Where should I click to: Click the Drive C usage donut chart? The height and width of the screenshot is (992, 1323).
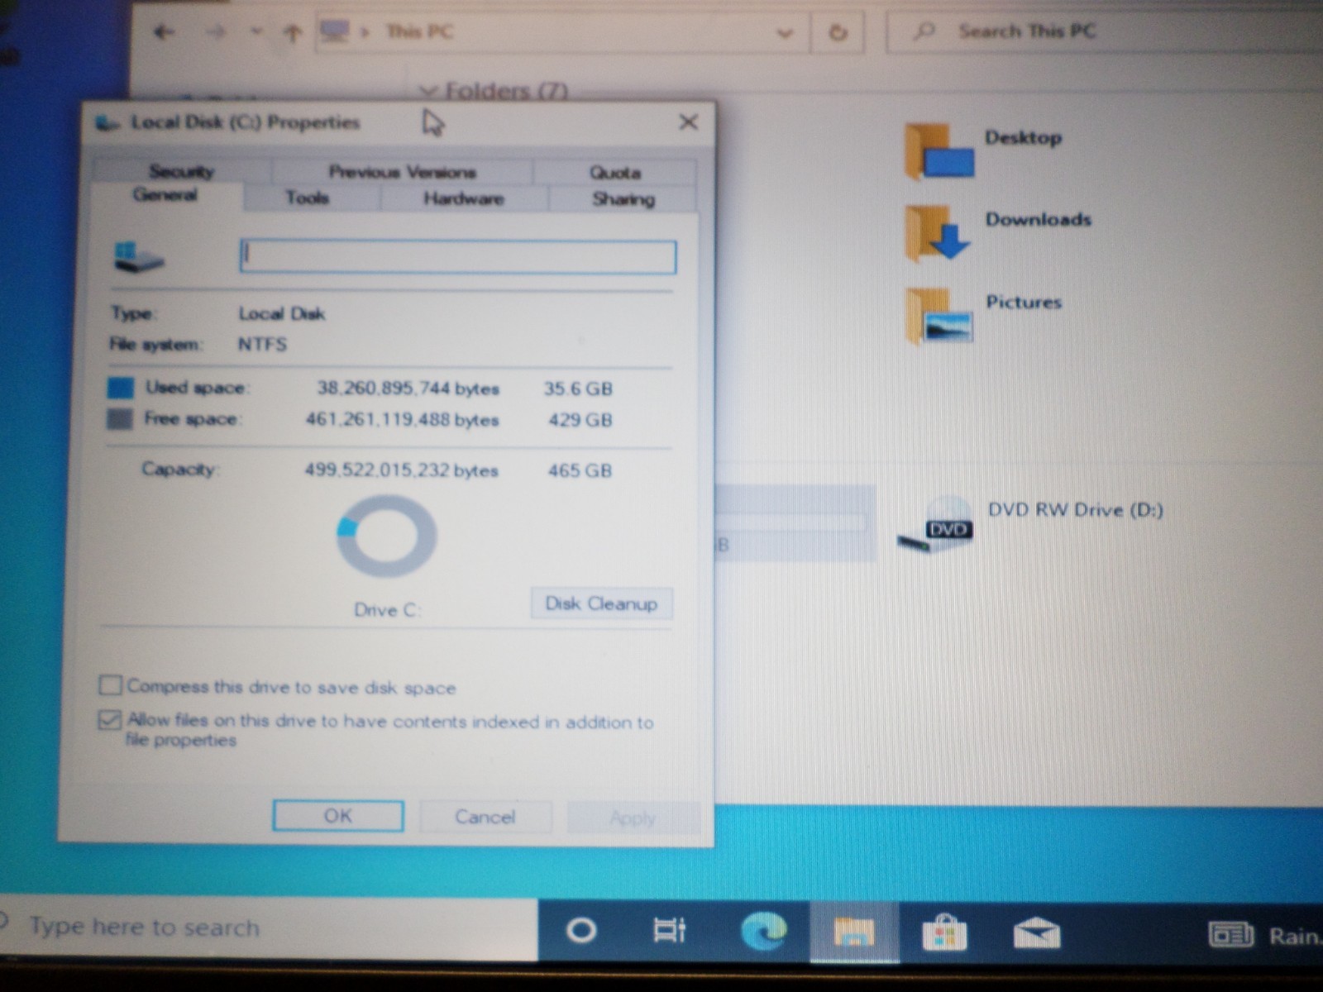tap(387, 536)
